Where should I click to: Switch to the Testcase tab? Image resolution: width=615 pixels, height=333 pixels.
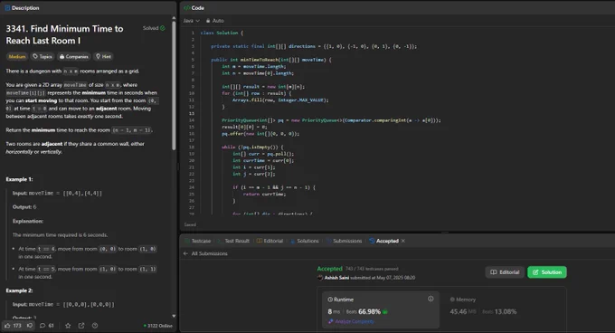point(198,241)
